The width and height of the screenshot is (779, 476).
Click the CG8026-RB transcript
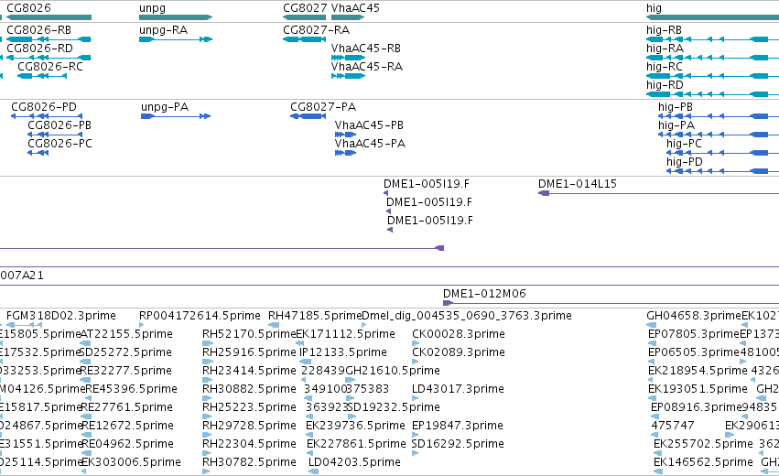pyautogui.click(x=49, y=39)
